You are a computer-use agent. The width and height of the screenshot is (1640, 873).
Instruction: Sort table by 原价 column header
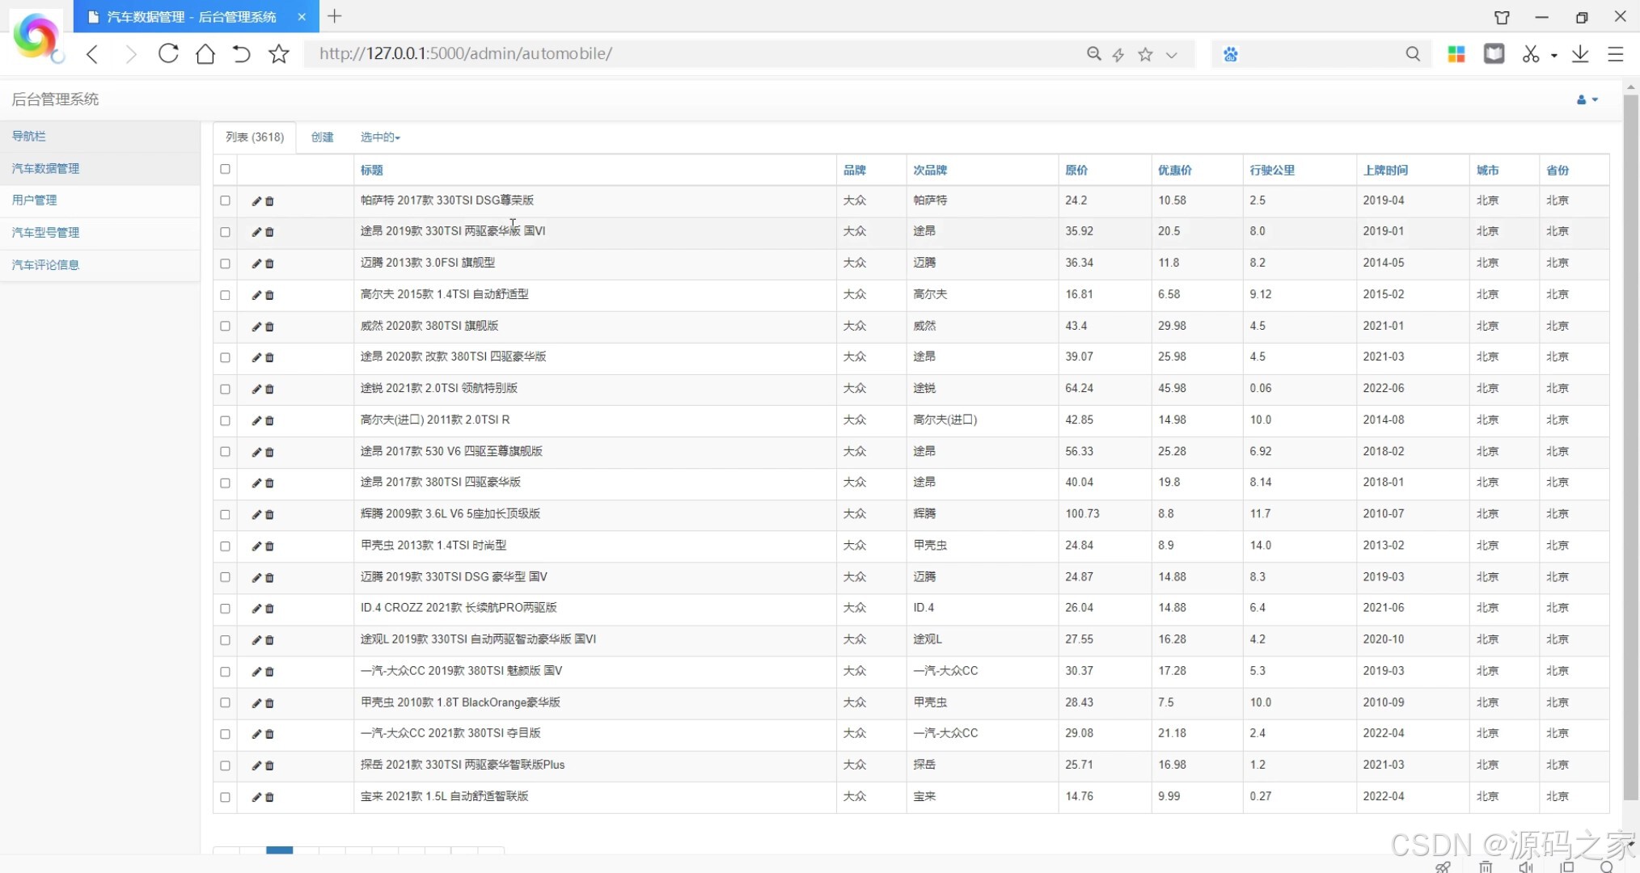(x=1076, y=170)
